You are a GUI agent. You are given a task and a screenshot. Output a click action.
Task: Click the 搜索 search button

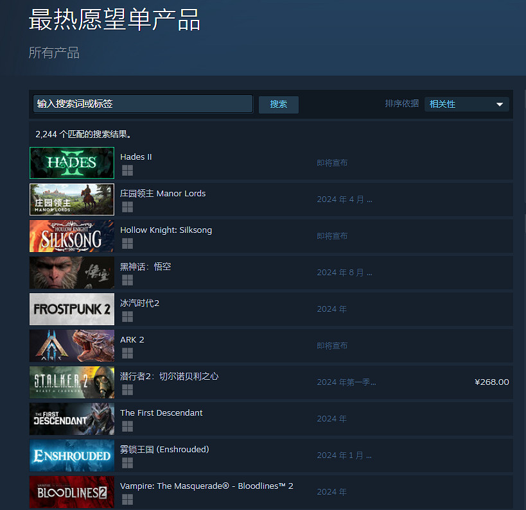coord(278,103)
